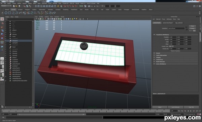The image size is (202, 122).
Task: Open the Outliner Display menu
Action: pyautogui.click(x=7, y=17)
